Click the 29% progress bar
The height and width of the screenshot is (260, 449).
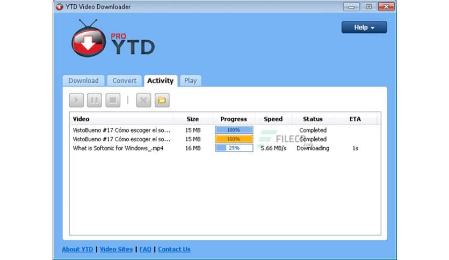234,148
